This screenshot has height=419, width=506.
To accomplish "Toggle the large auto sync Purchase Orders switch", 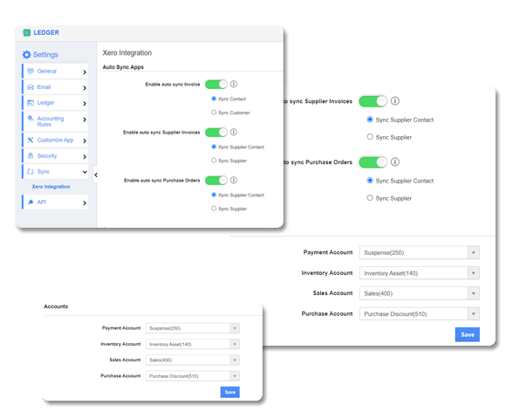I will (373, 162).
